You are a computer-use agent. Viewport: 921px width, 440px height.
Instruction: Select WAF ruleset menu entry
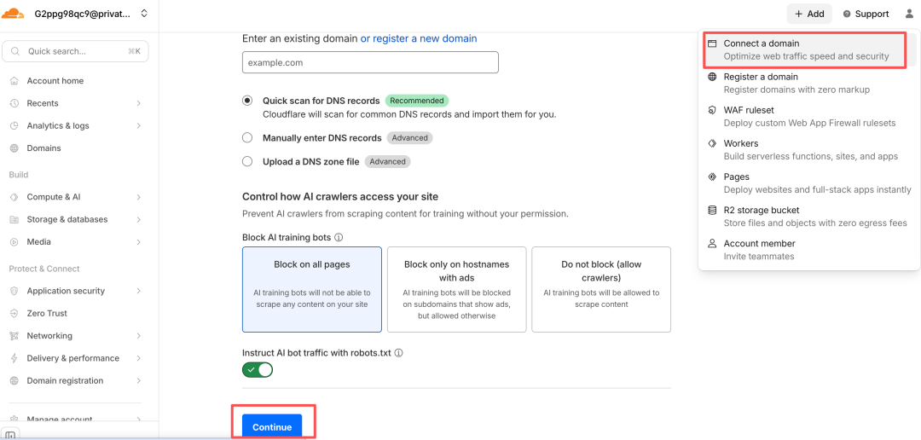click(x=808, y=116)
